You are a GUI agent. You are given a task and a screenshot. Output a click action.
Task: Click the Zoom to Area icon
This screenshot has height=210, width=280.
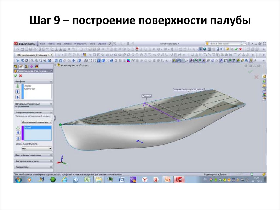tap(36, 61)
